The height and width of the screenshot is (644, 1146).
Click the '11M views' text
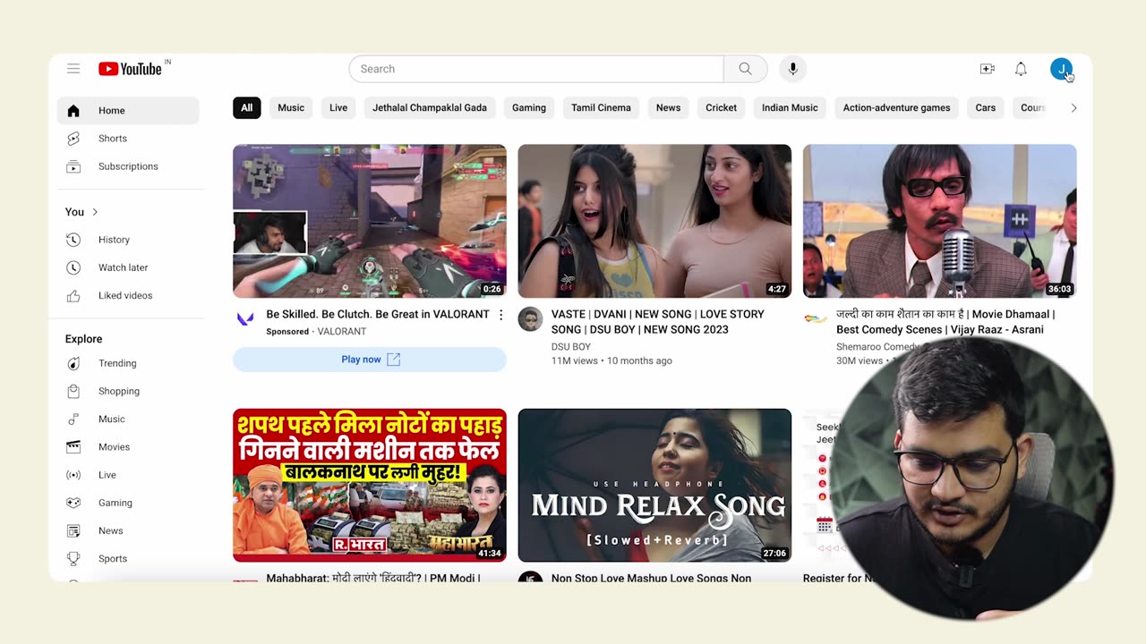pyautogui.click(x=575, y=361)
